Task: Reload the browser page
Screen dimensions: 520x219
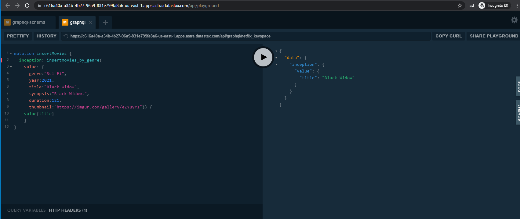Action: tap(27, 5)
